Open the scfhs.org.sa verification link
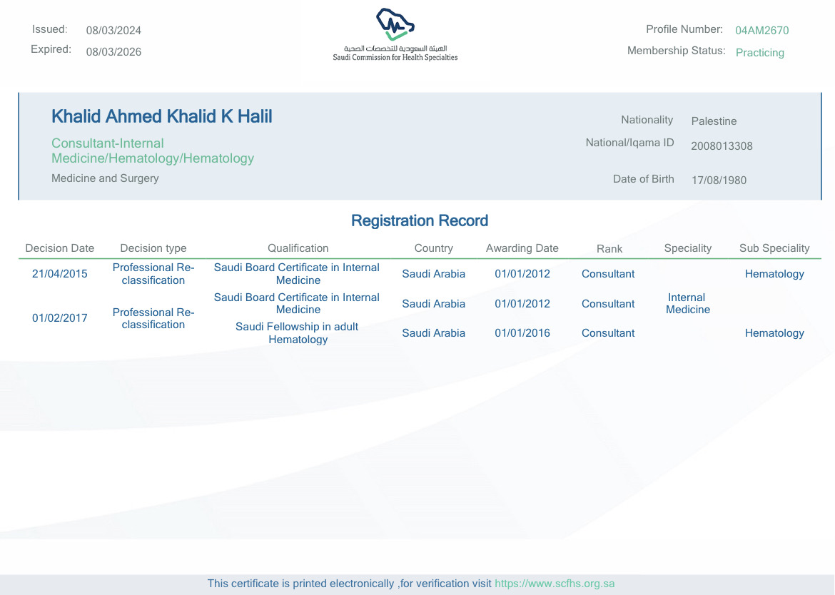 click(x=554, y=584)
